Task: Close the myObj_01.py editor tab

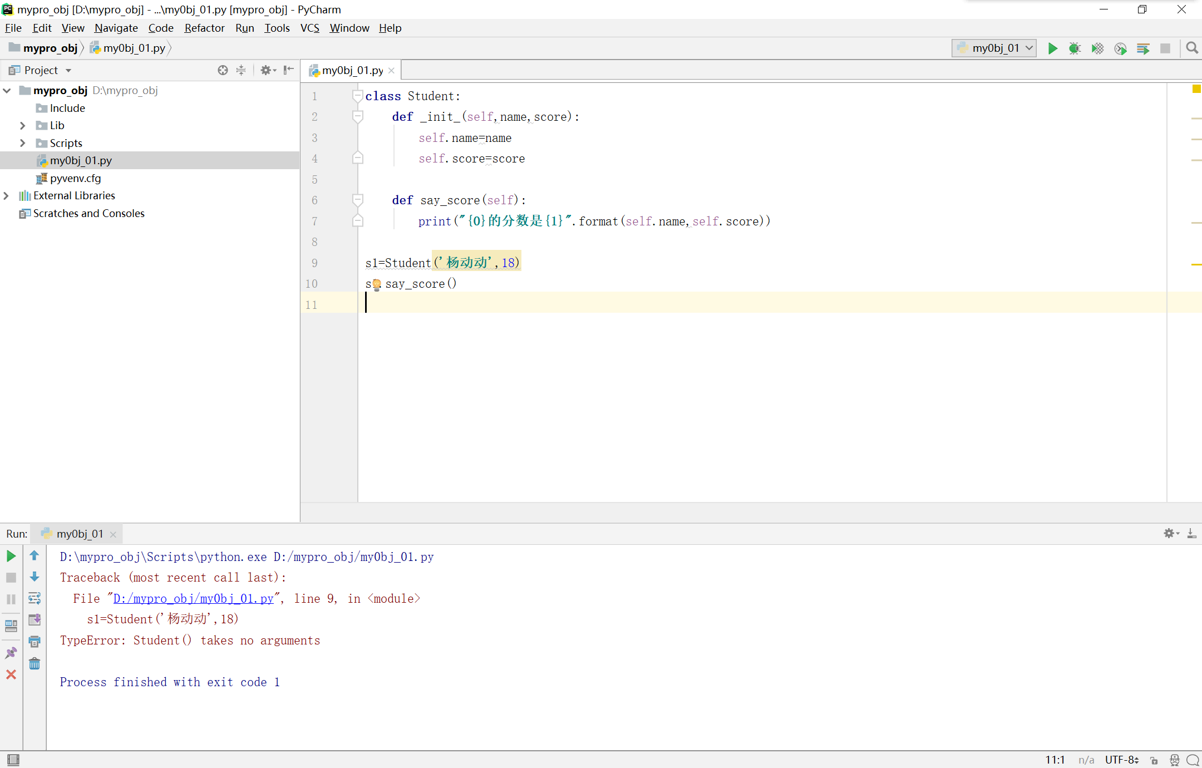Action: coord(391,70)
